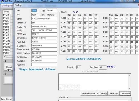Open Config HUB menu in main window
The height and width of the screenshot is (101, 139).
pos(8,6)
